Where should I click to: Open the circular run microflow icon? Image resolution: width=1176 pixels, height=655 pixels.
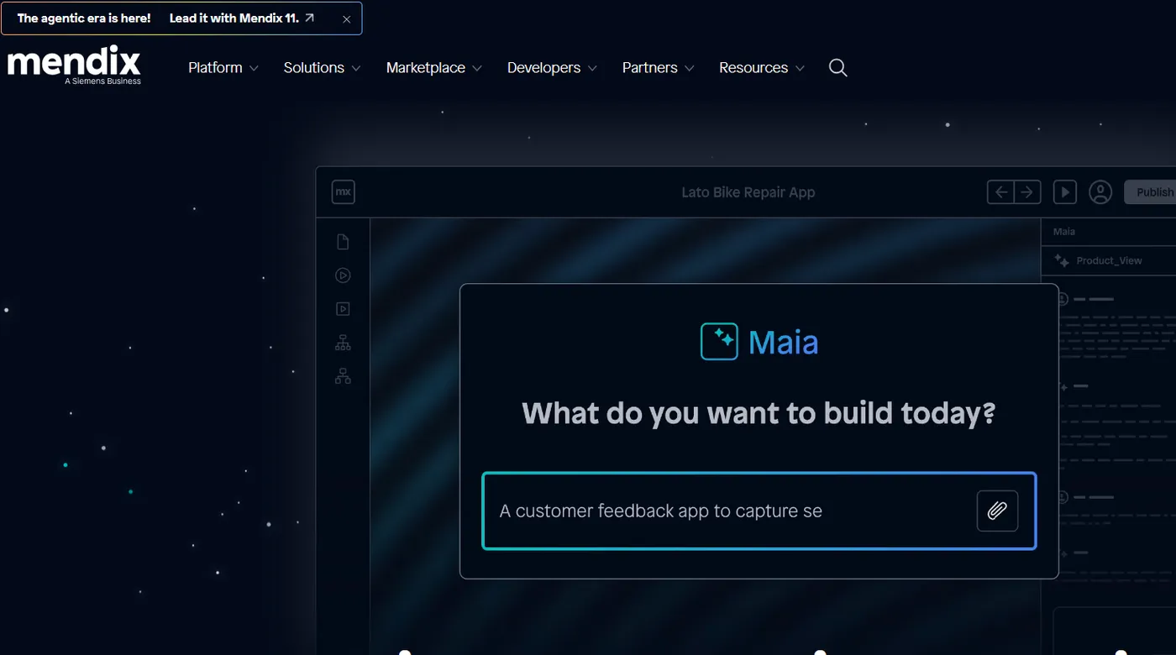(x=343, y=275)
